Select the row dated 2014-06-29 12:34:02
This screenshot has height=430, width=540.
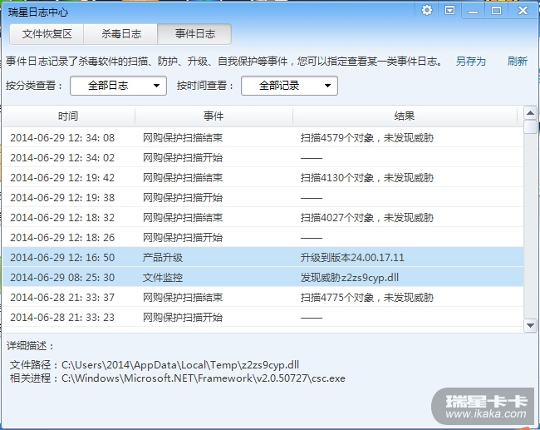263,157
